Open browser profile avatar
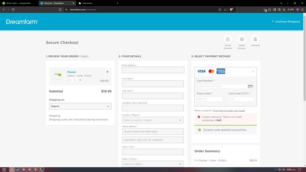Viewport: 306px width, 172px height. [297, 10]
